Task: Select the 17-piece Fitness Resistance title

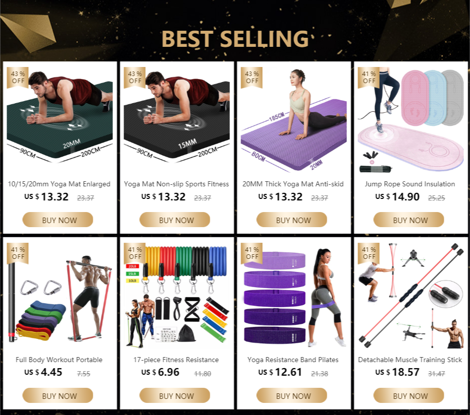Action: [177, 360]
